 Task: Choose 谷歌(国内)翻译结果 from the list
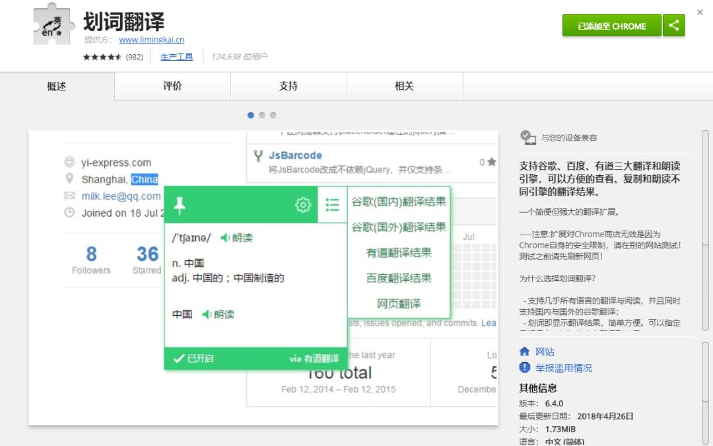(x=399, y=202)
